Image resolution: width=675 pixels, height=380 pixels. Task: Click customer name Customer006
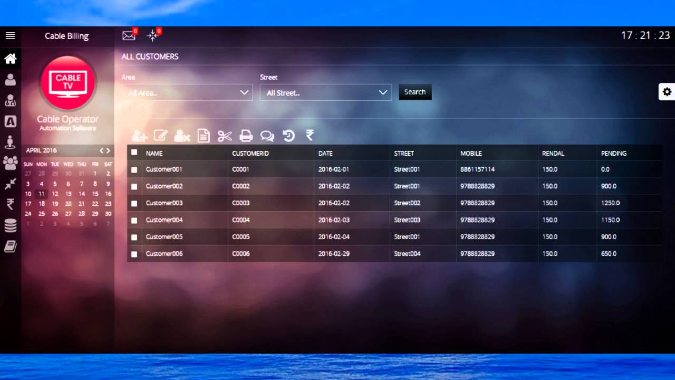[x=164, y=254]
